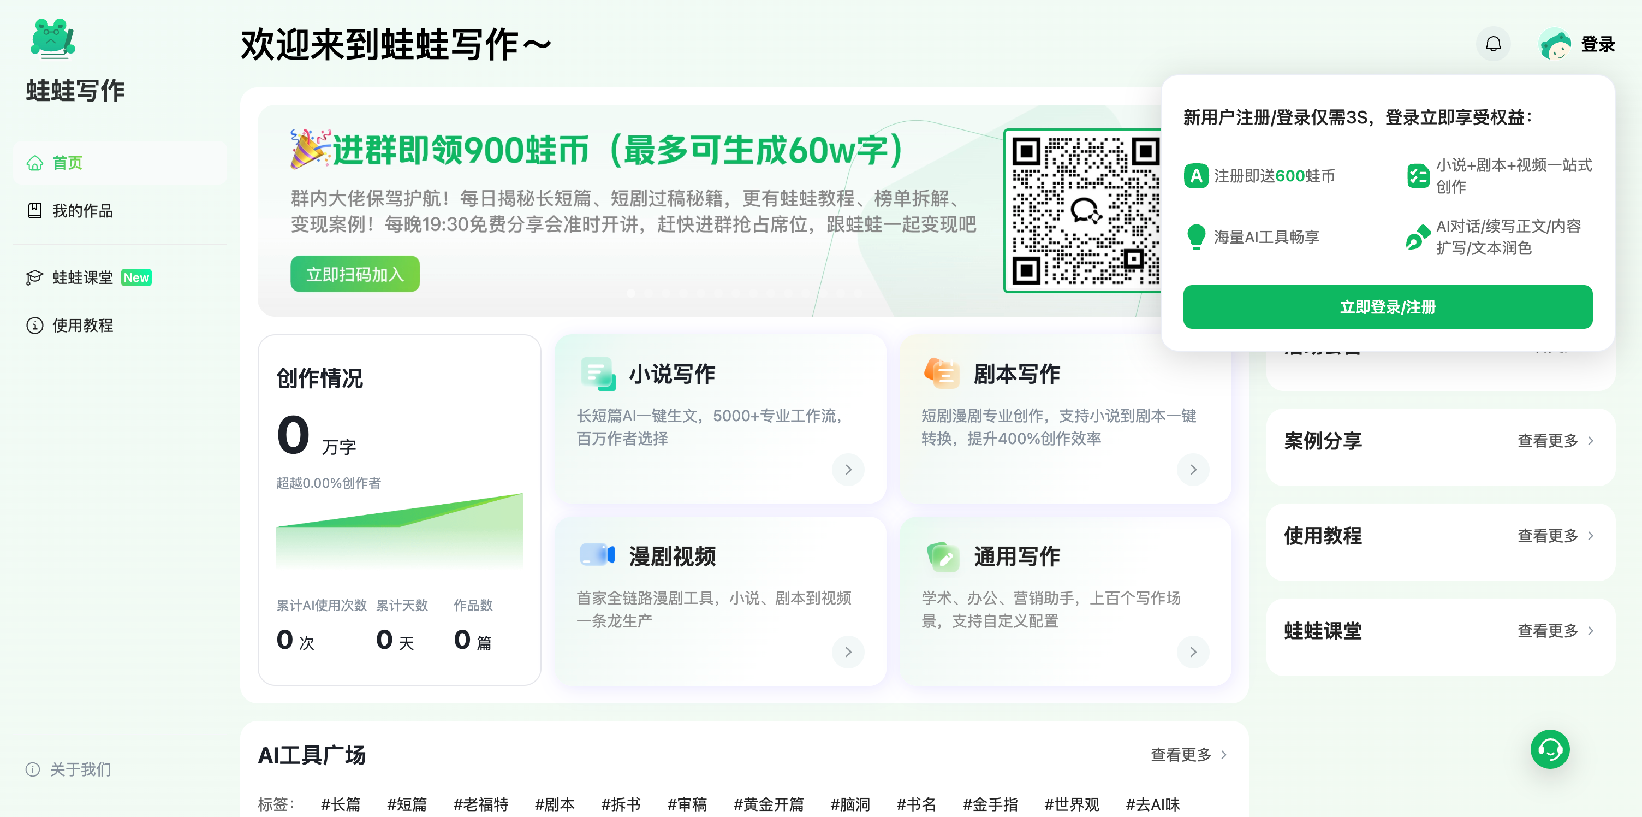The width and height of the screenshot is (1642, 817).
Task: Click the user avatar next to 登录
Action: [1555, 43]
